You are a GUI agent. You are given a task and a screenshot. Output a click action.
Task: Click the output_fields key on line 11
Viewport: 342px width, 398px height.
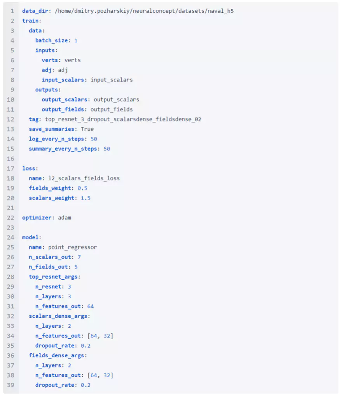(x=63, y=109)
